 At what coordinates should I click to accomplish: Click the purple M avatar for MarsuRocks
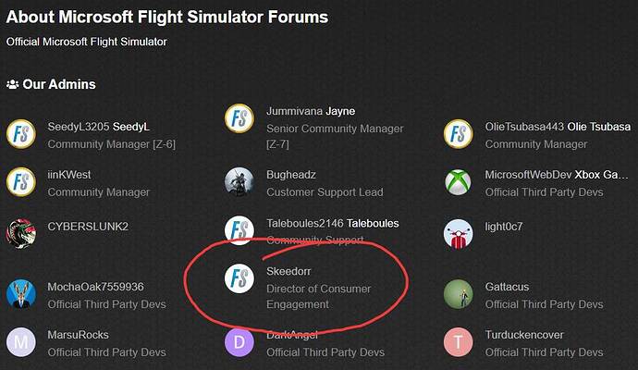click(x=21, y=342)
